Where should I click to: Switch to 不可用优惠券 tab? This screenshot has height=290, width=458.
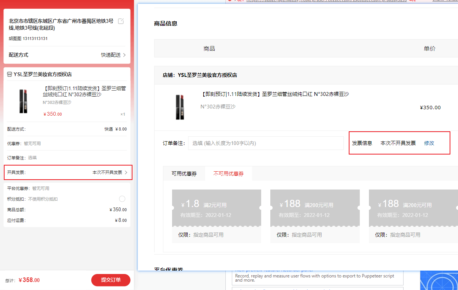(228, 174)
